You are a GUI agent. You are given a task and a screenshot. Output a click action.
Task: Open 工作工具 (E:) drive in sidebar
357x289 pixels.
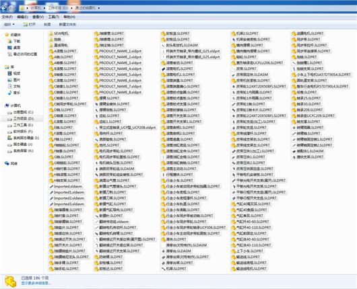20,125
